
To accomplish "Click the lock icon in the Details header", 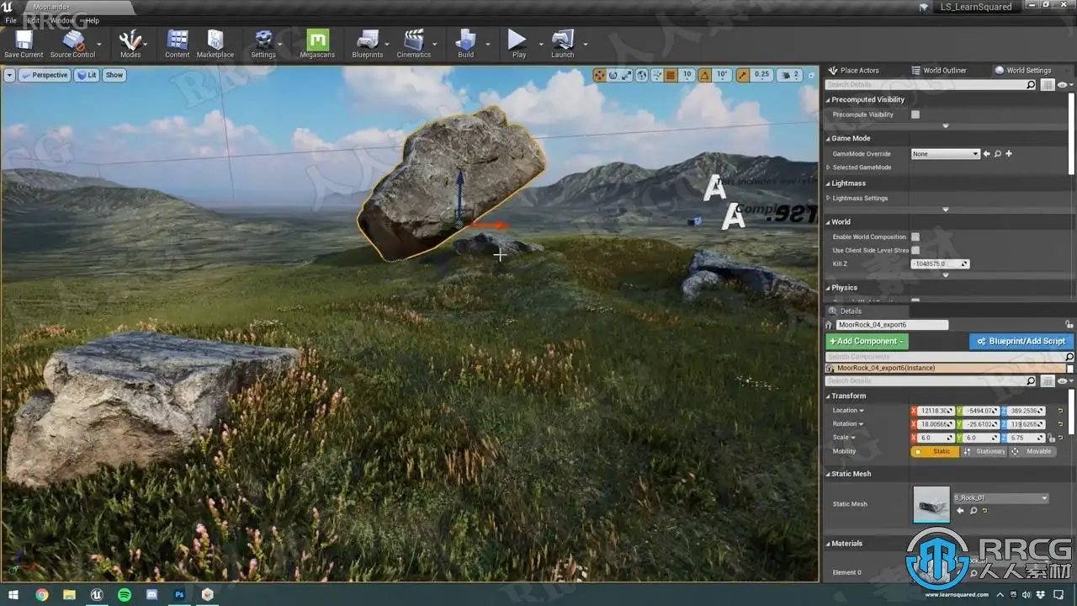I will (1069, 325).
